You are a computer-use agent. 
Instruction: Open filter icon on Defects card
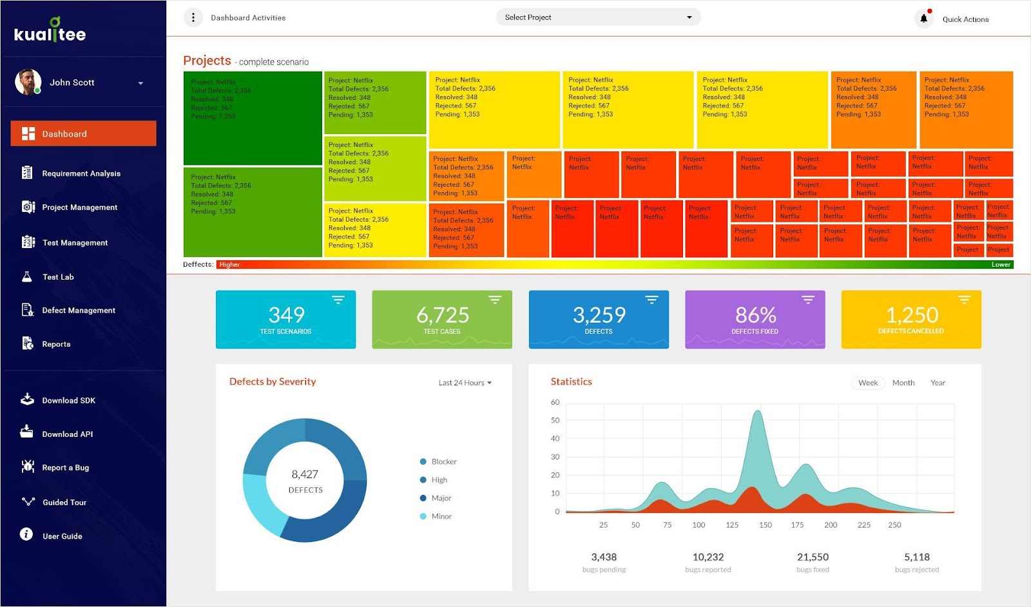651,300
